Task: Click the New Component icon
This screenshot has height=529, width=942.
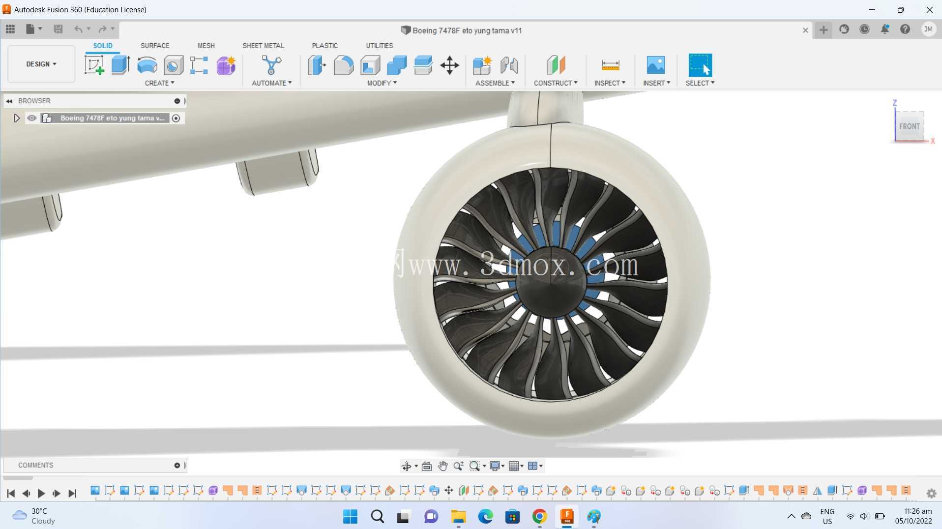Action: pyautogui.click(x=482, y=65)
